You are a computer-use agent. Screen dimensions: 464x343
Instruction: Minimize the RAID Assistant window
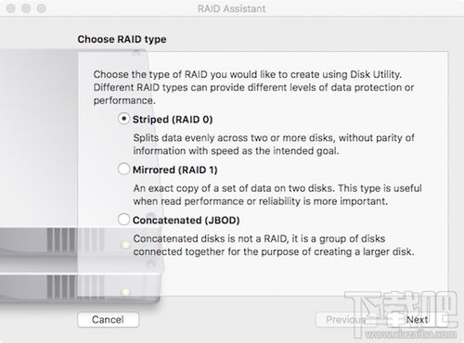[26, 8]
